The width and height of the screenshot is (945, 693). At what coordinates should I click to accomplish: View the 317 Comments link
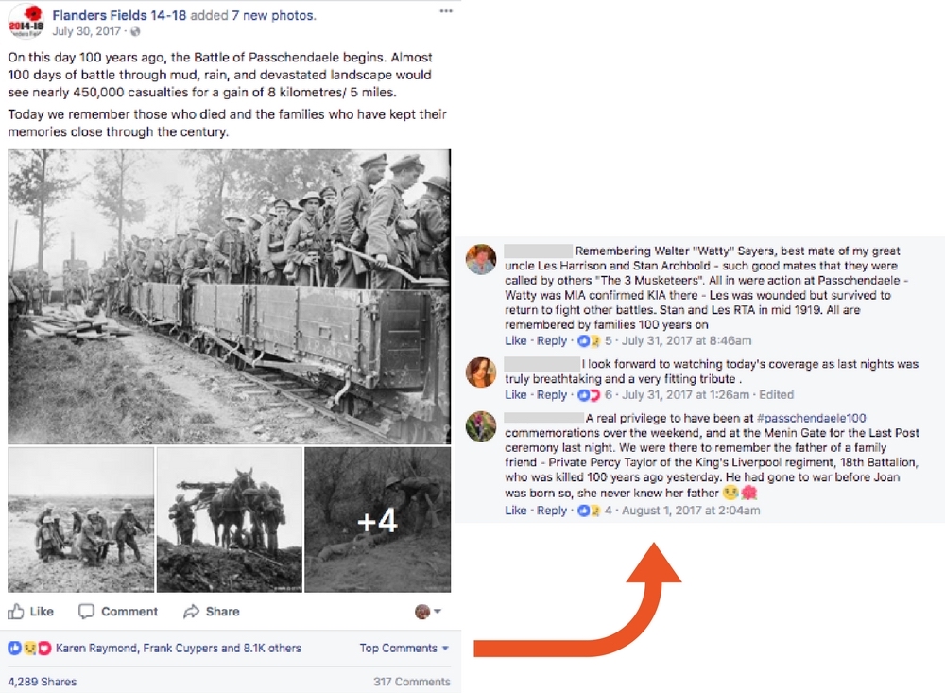pyautogui.click(x=412, y=682)
